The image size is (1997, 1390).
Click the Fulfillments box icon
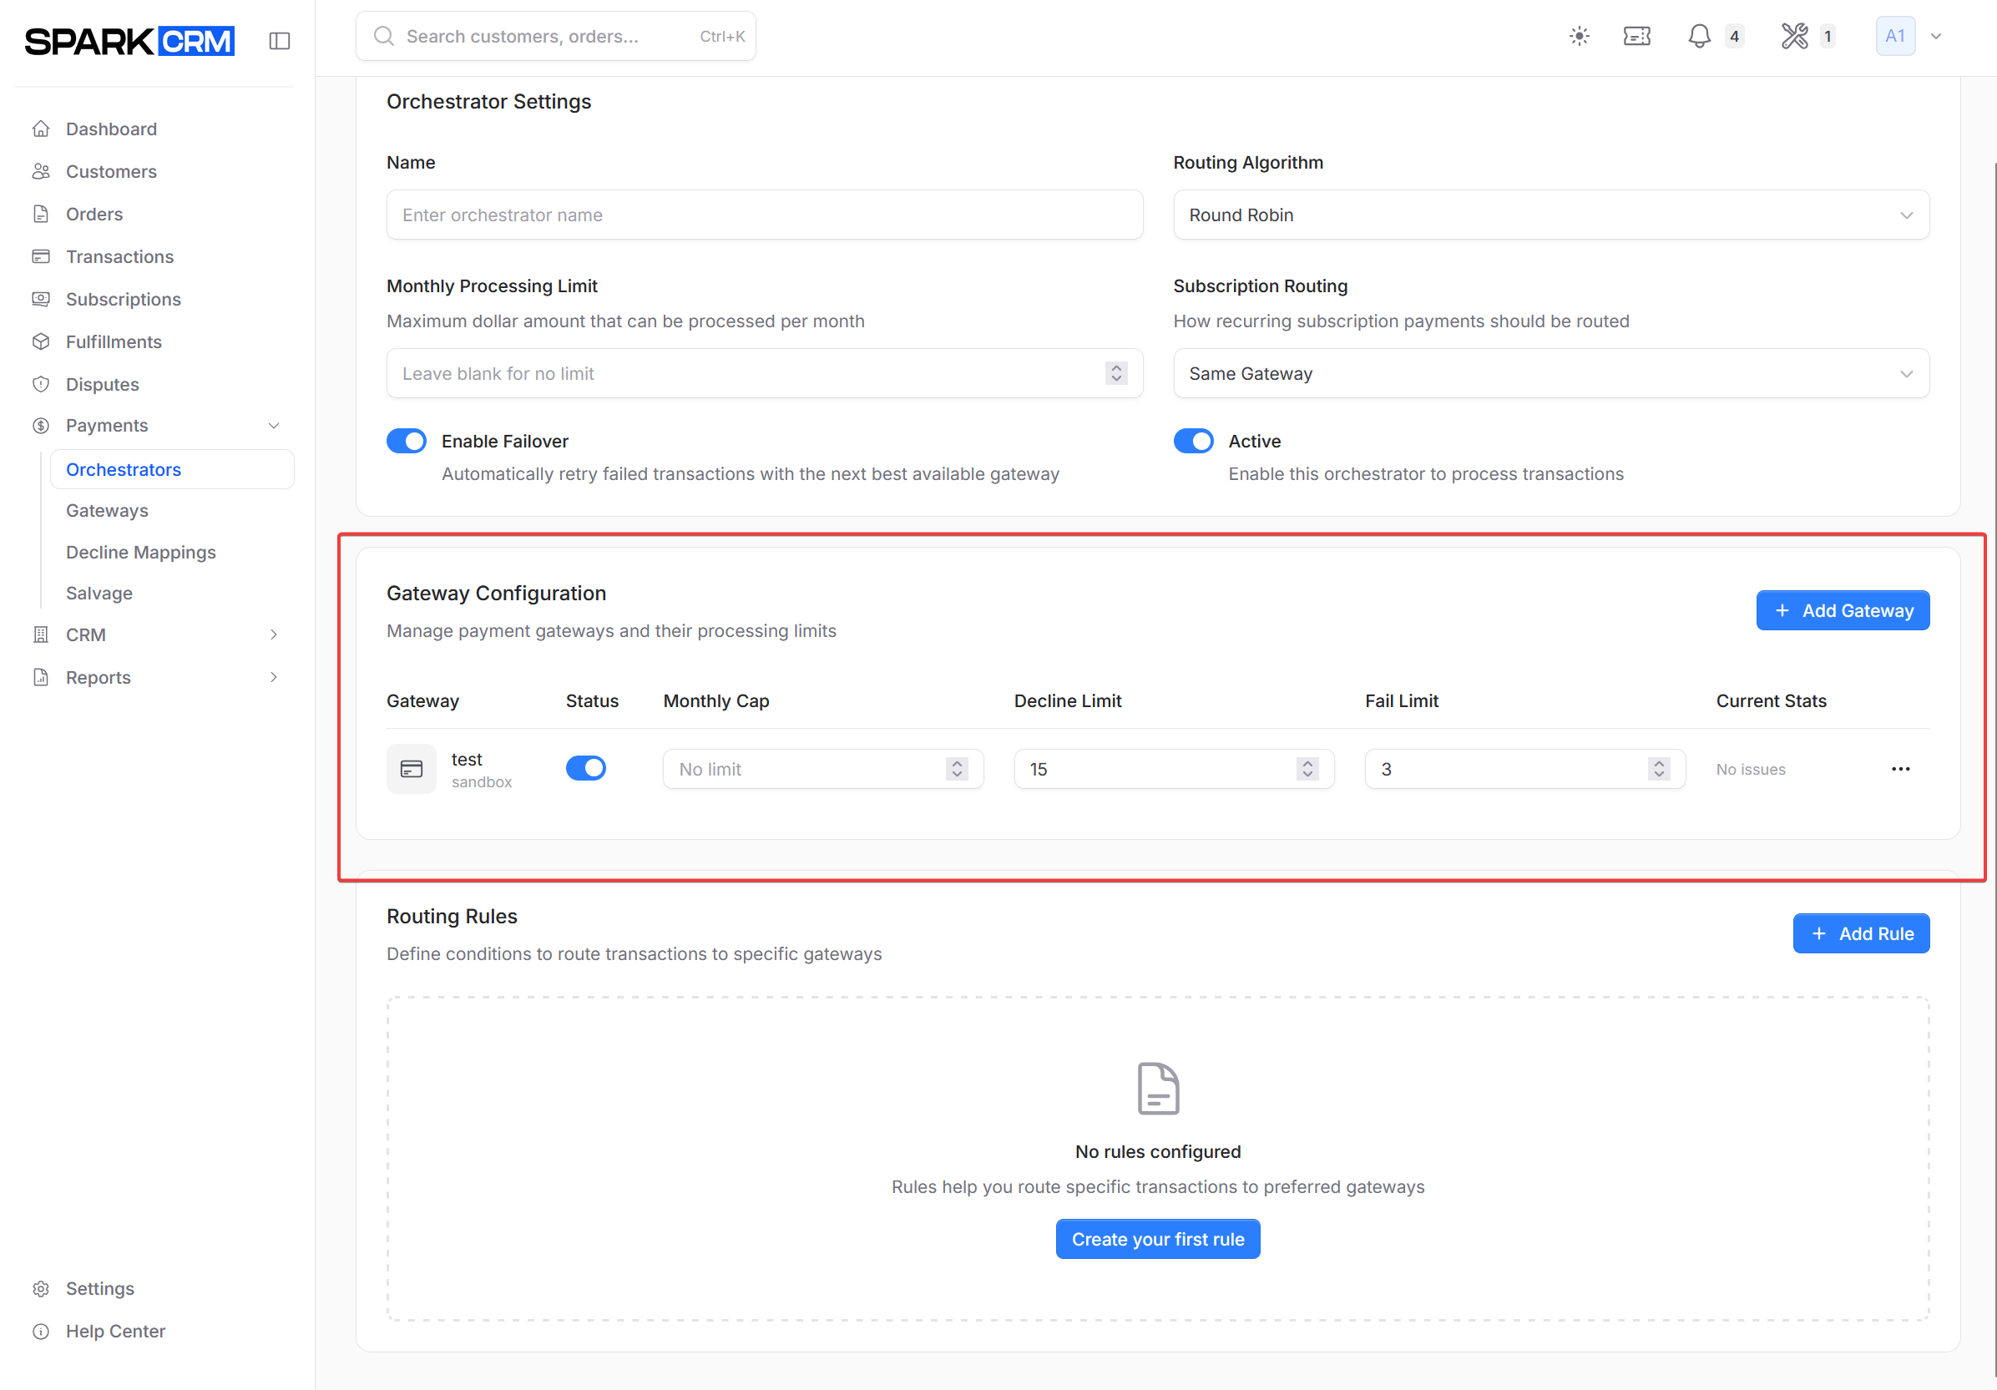pos(41,341)
